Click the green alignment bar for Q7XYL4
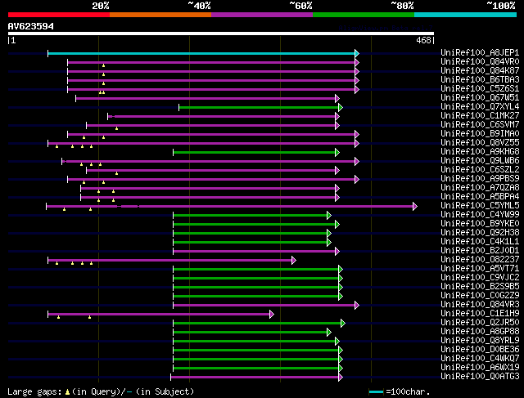Screen dimensions: 524x398 click(259, 107)
